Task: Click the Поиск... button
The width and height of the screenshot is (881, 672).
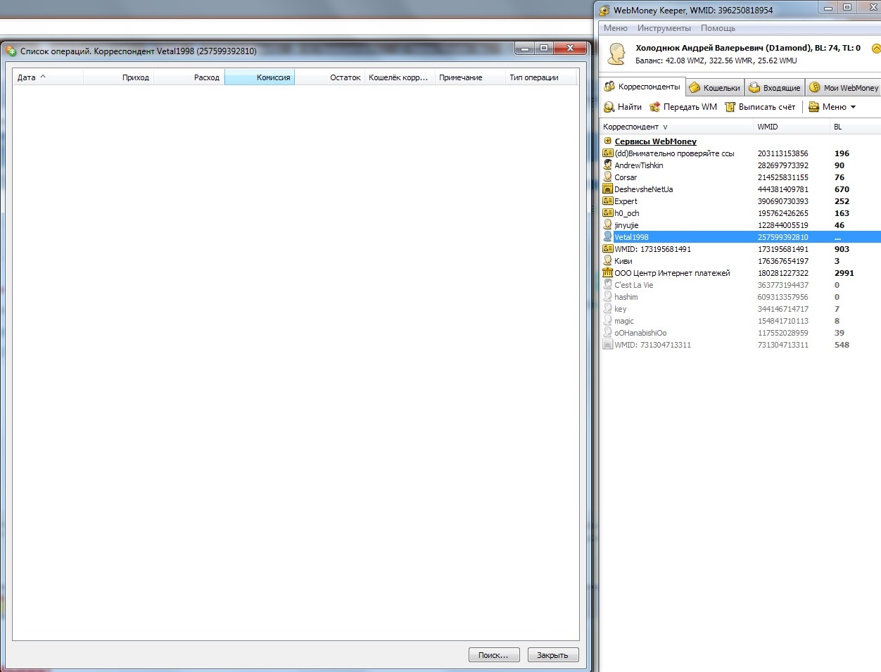Action: 494,654
